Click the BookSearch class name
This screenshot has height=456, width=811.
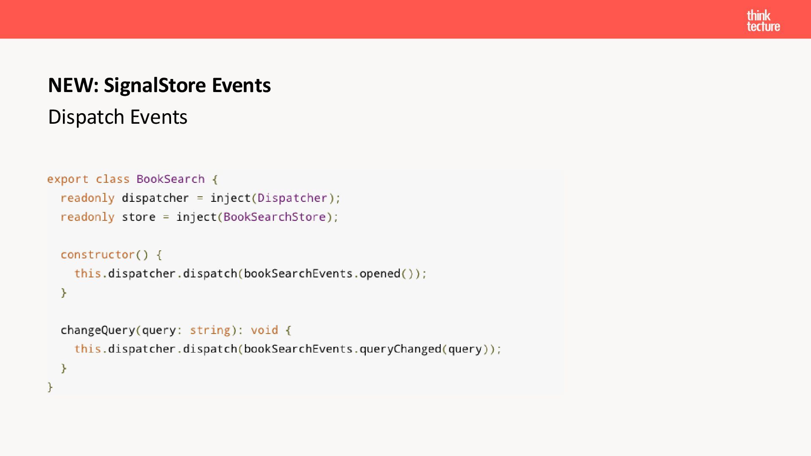170,179
